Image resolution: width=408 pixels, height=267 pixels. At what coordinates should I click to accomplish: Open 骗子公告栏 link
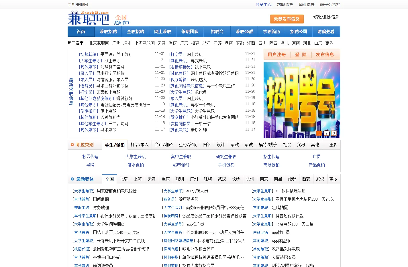(x=330, y=5)
